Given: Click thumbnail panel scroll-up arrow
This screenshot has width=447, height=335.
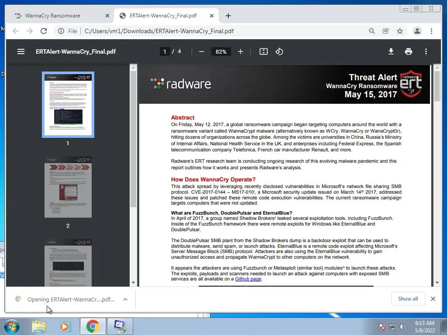Looking at the screenshot, I should [133, 68].
